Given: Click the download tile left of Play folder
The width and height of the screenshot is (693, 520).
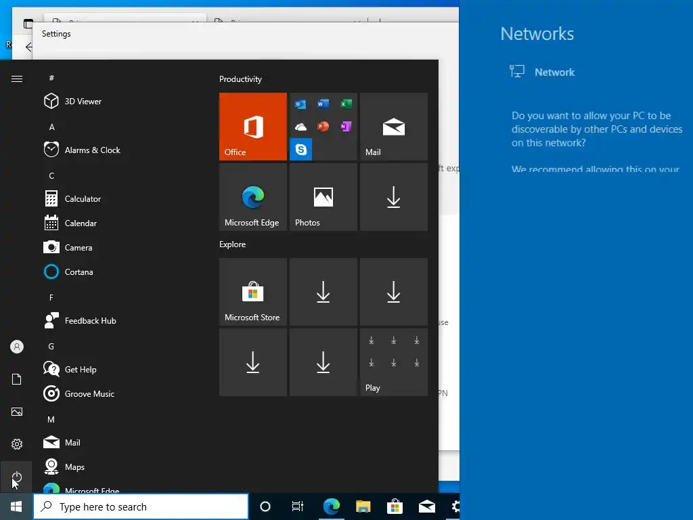Looking at the screenshot, I should 323,362.
